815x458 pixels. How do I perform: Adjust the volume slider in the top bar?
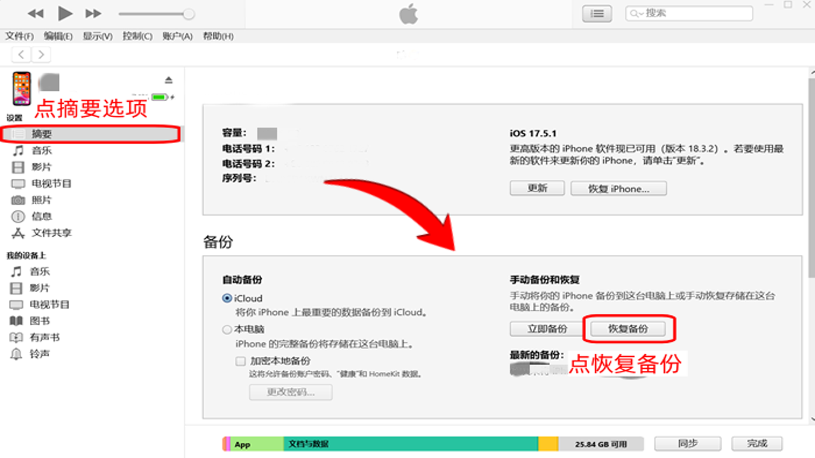point(157,13)
